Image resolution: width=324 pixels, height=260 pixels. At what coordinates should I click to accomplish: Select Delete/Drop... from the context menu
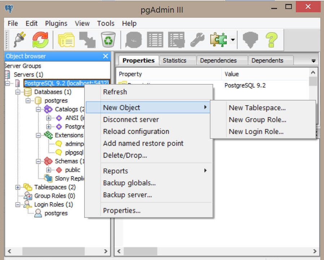click(149, 155)
